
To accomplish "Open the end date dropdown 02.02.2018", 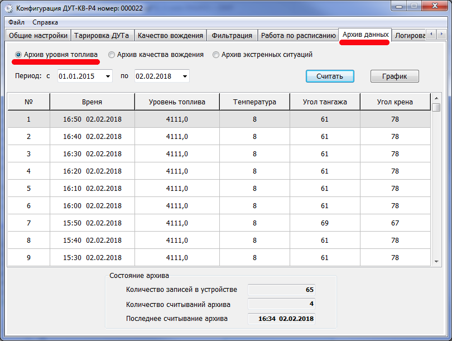I will (185, 76).
